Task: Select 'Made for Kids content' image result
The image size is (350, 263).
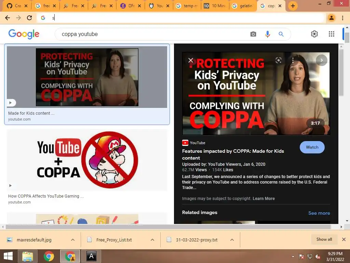Action: pos(87,84)
